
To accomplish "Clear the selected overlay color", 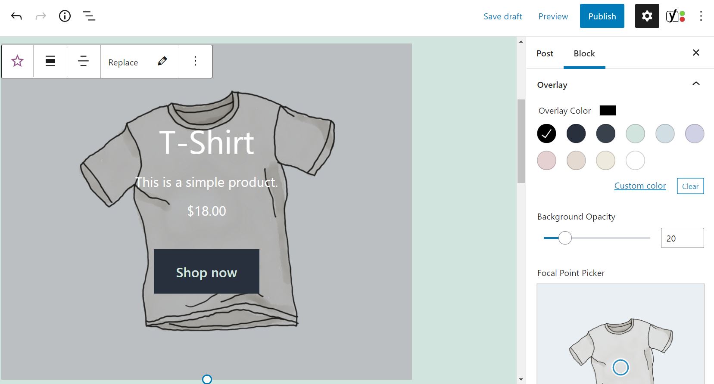I will [690, 186].
